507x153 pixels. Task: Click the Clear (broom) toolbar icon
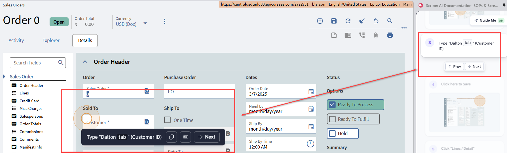pos(362,21)
